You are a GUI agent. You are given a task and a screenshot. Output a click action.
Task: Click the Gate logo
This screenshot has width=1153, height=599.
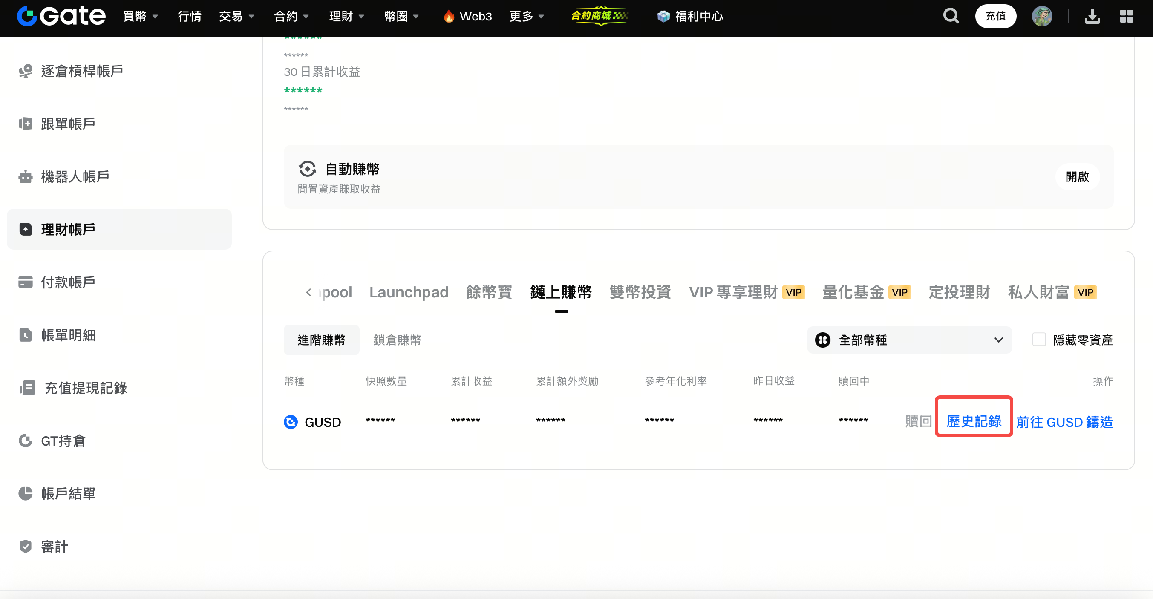point(61,16)
